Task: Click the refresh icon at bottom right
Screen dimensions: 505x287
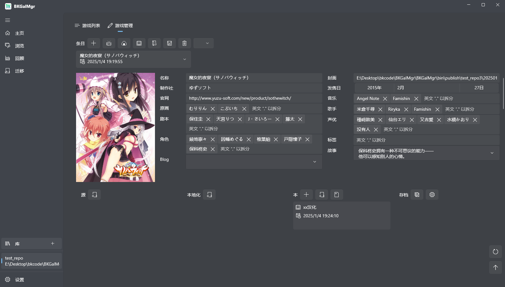Action: click(x=495, y=252)
